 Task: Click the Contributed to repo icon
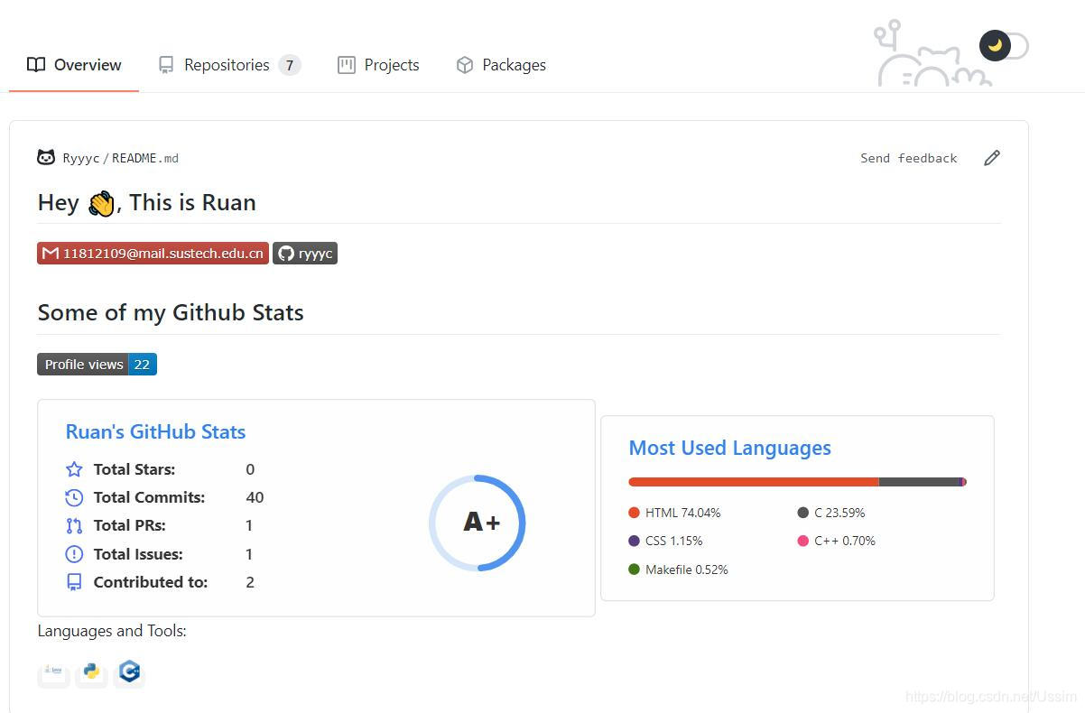(x=74, y=582)
